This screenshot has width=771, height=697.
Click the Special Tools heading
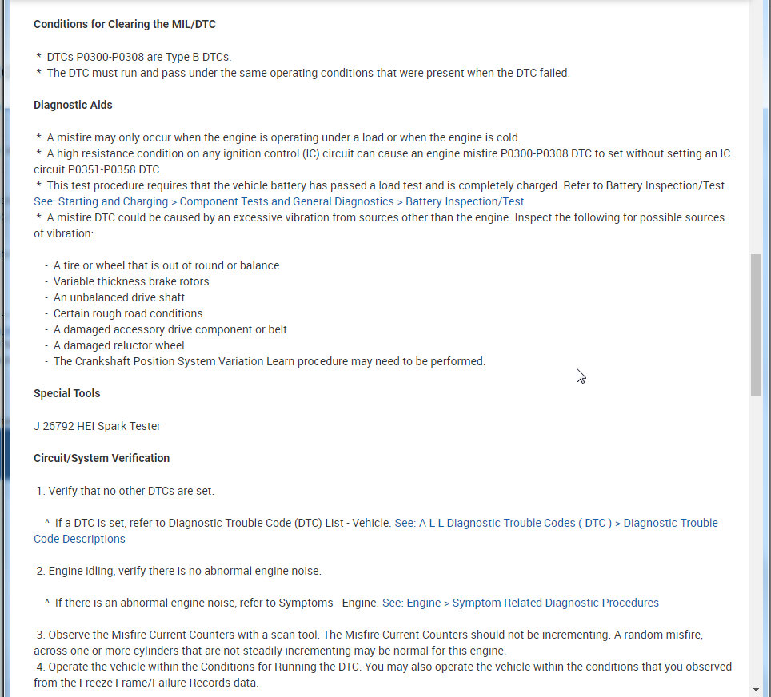coord(66,393)
